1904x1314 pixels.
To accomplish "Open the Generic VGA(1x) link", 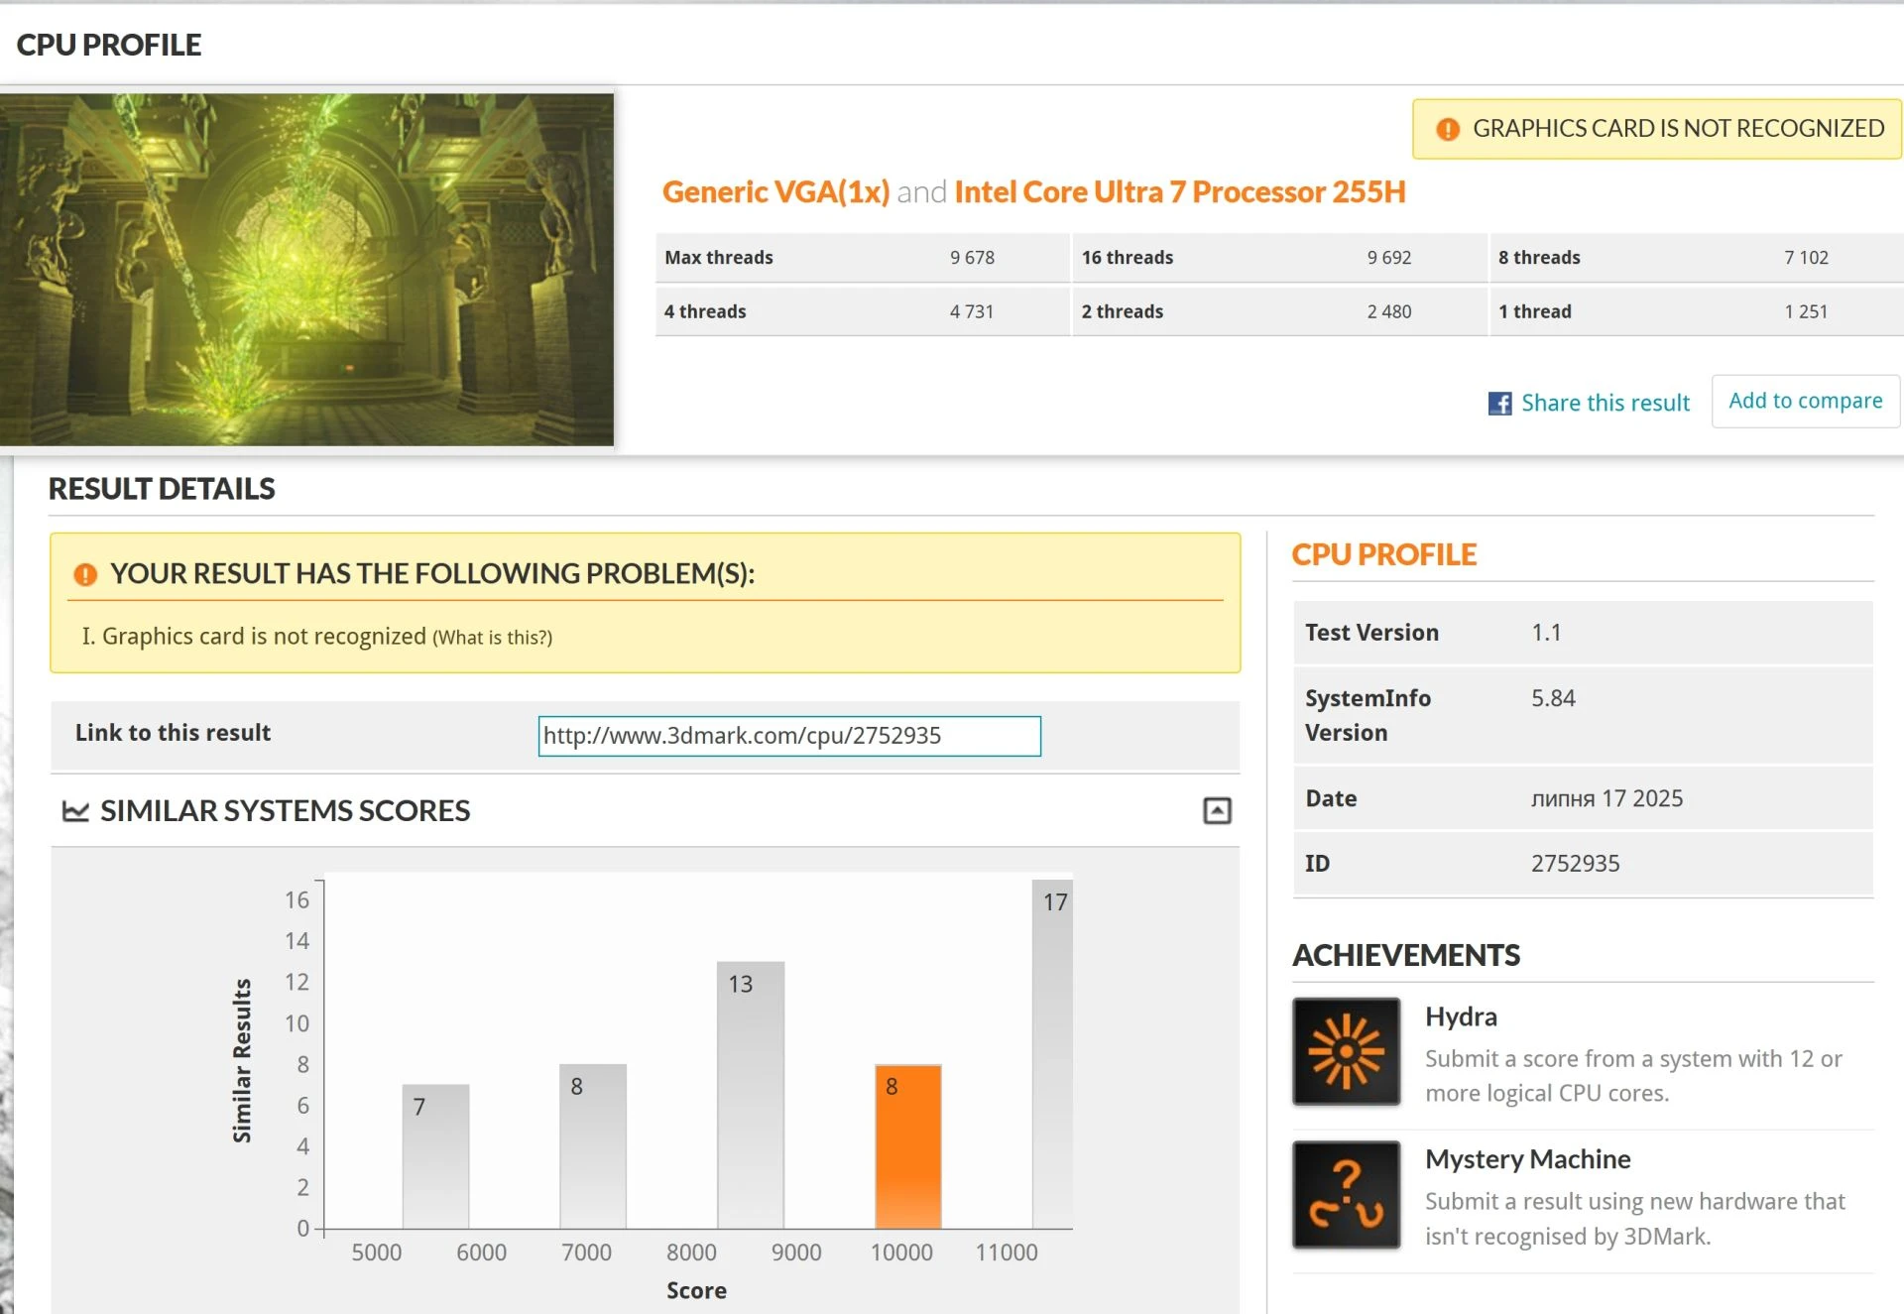I will pyautogui.click(x=775, y=191).
